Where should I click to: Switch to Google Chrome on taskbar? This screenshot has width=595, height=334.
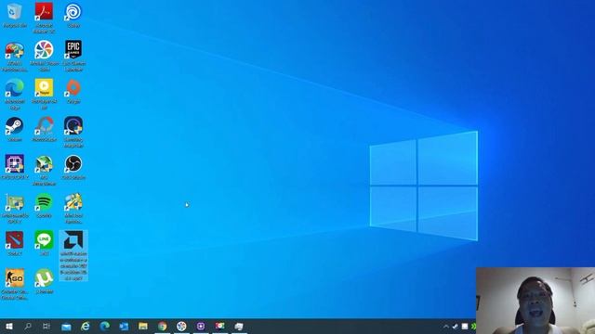click(162, 326)
